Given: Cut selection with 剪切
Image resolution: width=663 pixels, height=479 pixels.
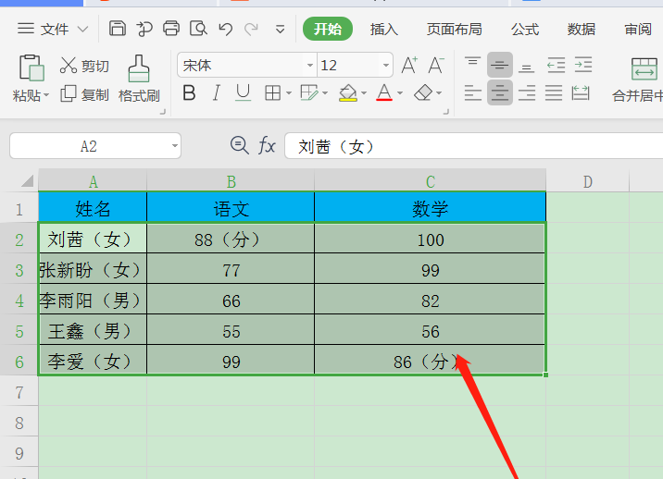Looking at the screenshot, I should (x=84, y=66).
